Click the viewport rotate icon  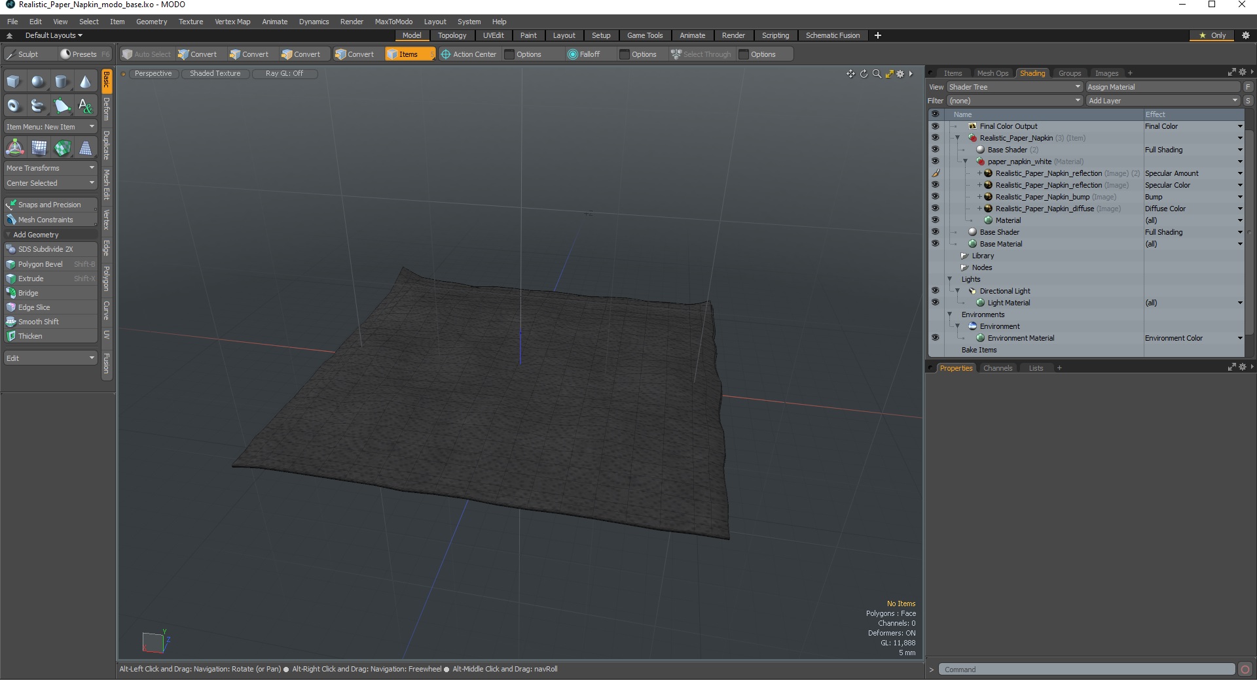(864, 74)
